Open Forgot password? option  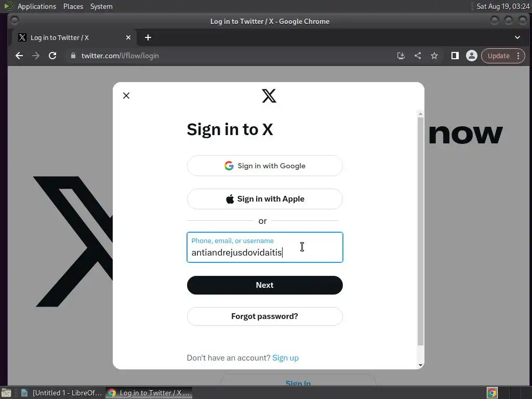pos(264,316)
